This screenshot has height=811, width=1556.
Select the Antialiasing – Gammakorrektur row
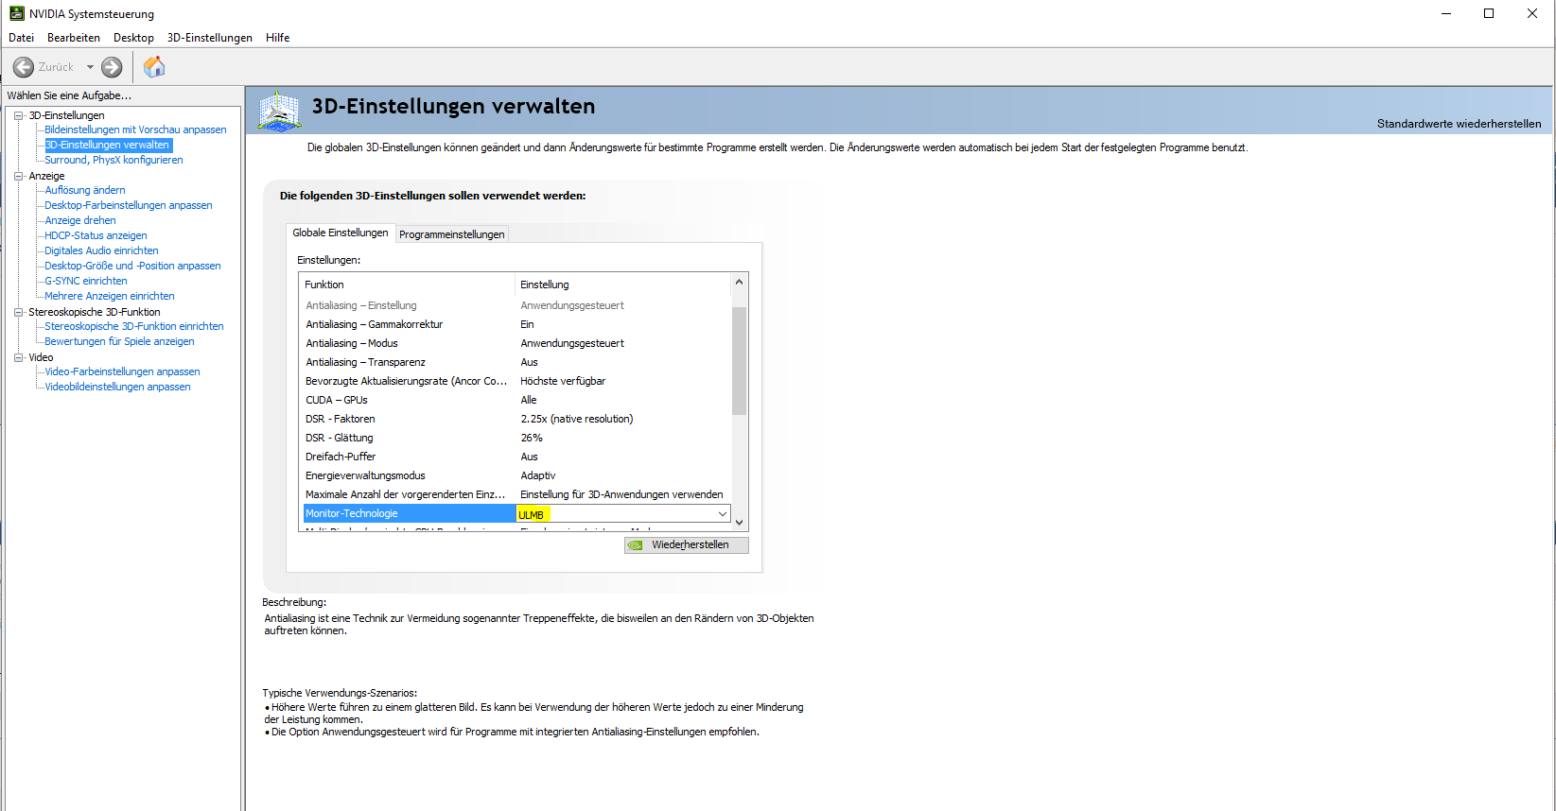516,324
